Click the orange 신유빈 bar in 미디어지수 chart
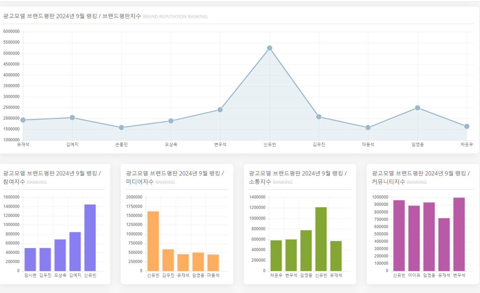Screen dimensions: 480x293 153,241
